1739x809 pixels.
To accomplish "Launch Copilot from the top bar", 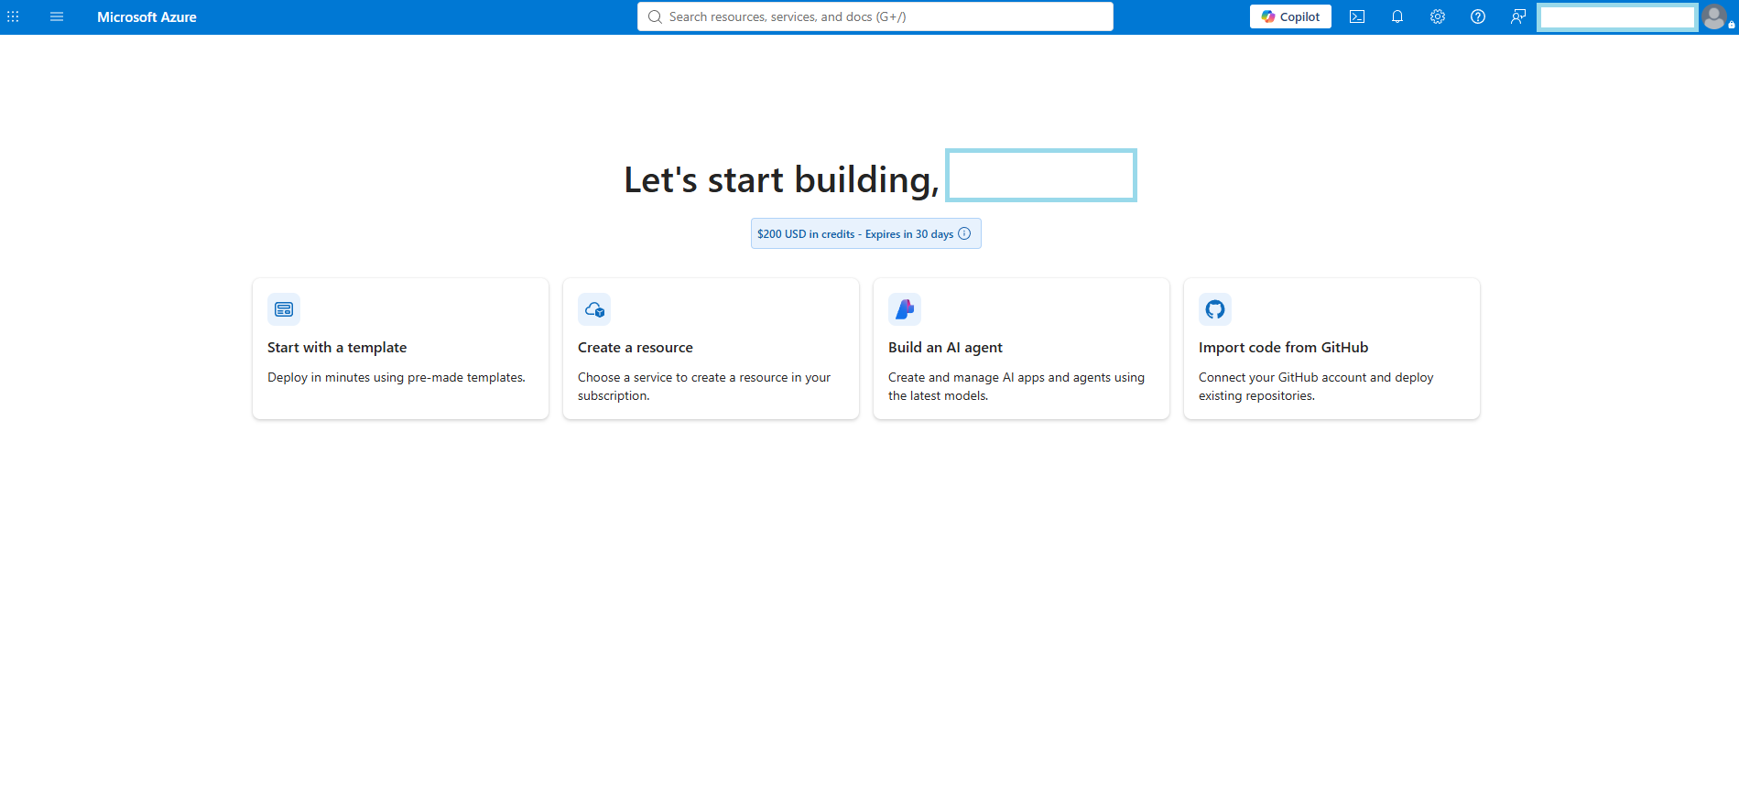I will coord(1290,16).
